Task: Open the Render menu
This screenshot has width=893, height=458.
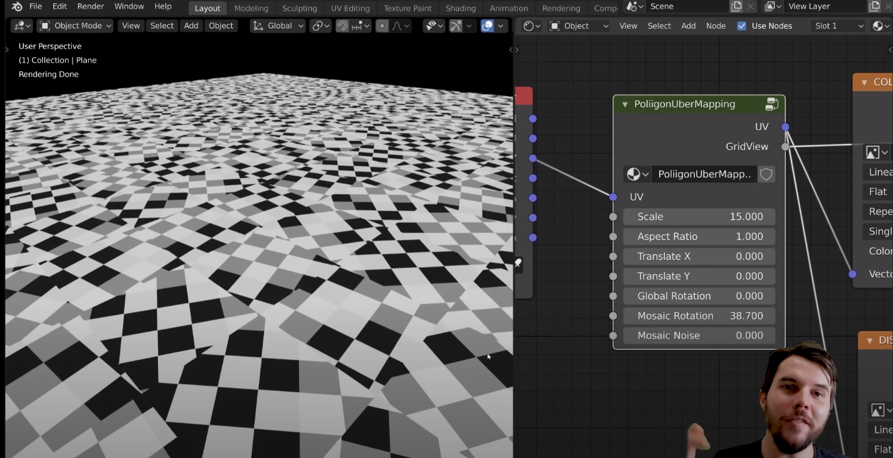Action: click(x=90, y=7)
